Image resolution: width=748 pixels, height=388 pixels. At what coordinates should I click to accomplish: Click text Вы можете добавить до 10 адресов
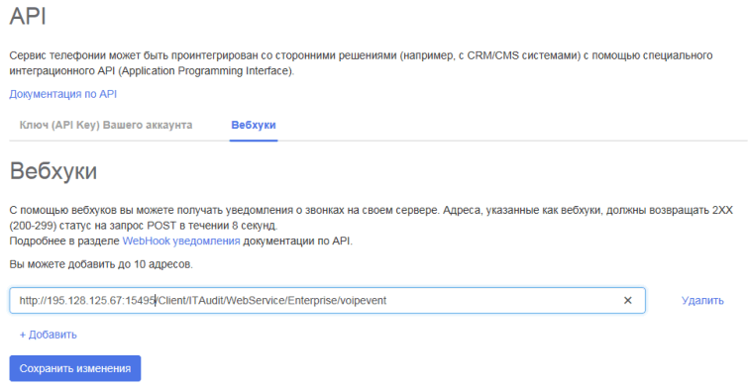coord(101,264)
